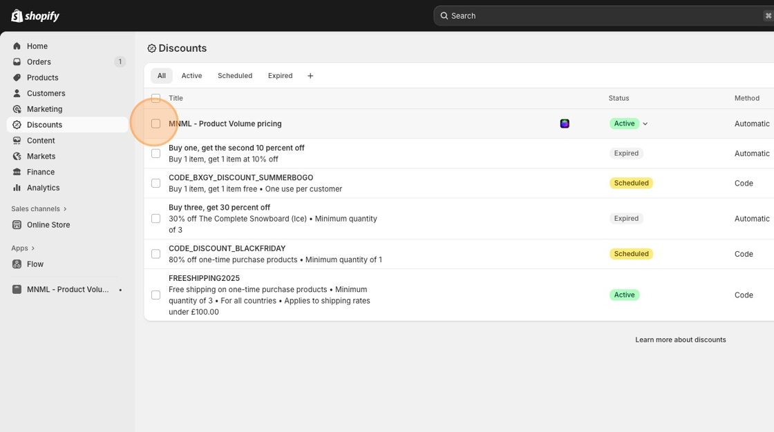The image size is (774, 432).
Task: Check the MNNL - Product Volume pricing checkbox
Action: tap(155, 124)
